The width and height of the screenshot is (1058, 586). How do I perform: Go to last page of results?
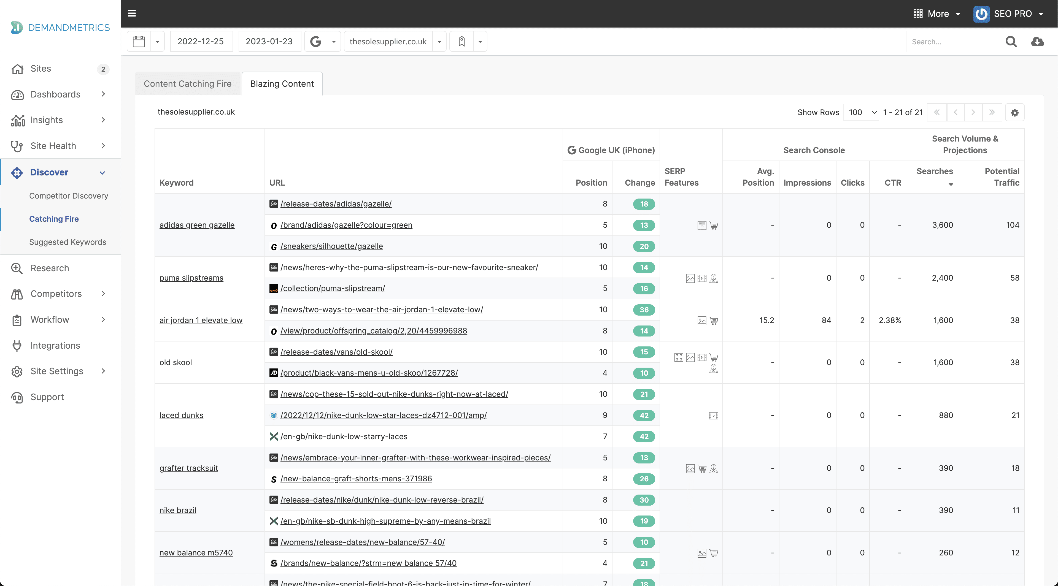992,112
